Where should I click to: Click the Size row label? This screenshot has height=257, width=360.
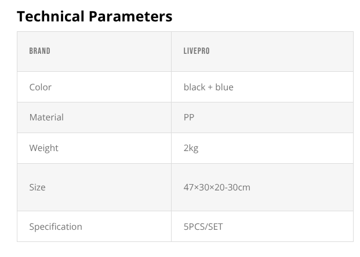pyautogui.click(x=37, y=187)
